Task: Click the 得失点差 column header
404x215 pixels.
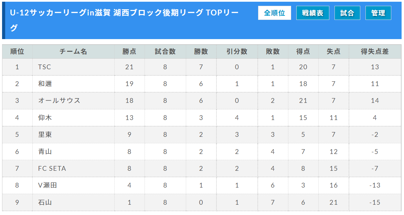Action: [375, 52]
